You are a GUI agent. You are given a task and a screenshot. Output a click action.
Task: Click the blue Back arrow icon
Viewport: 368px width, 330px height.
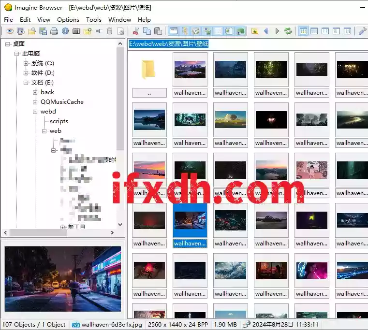click(266, 31)
